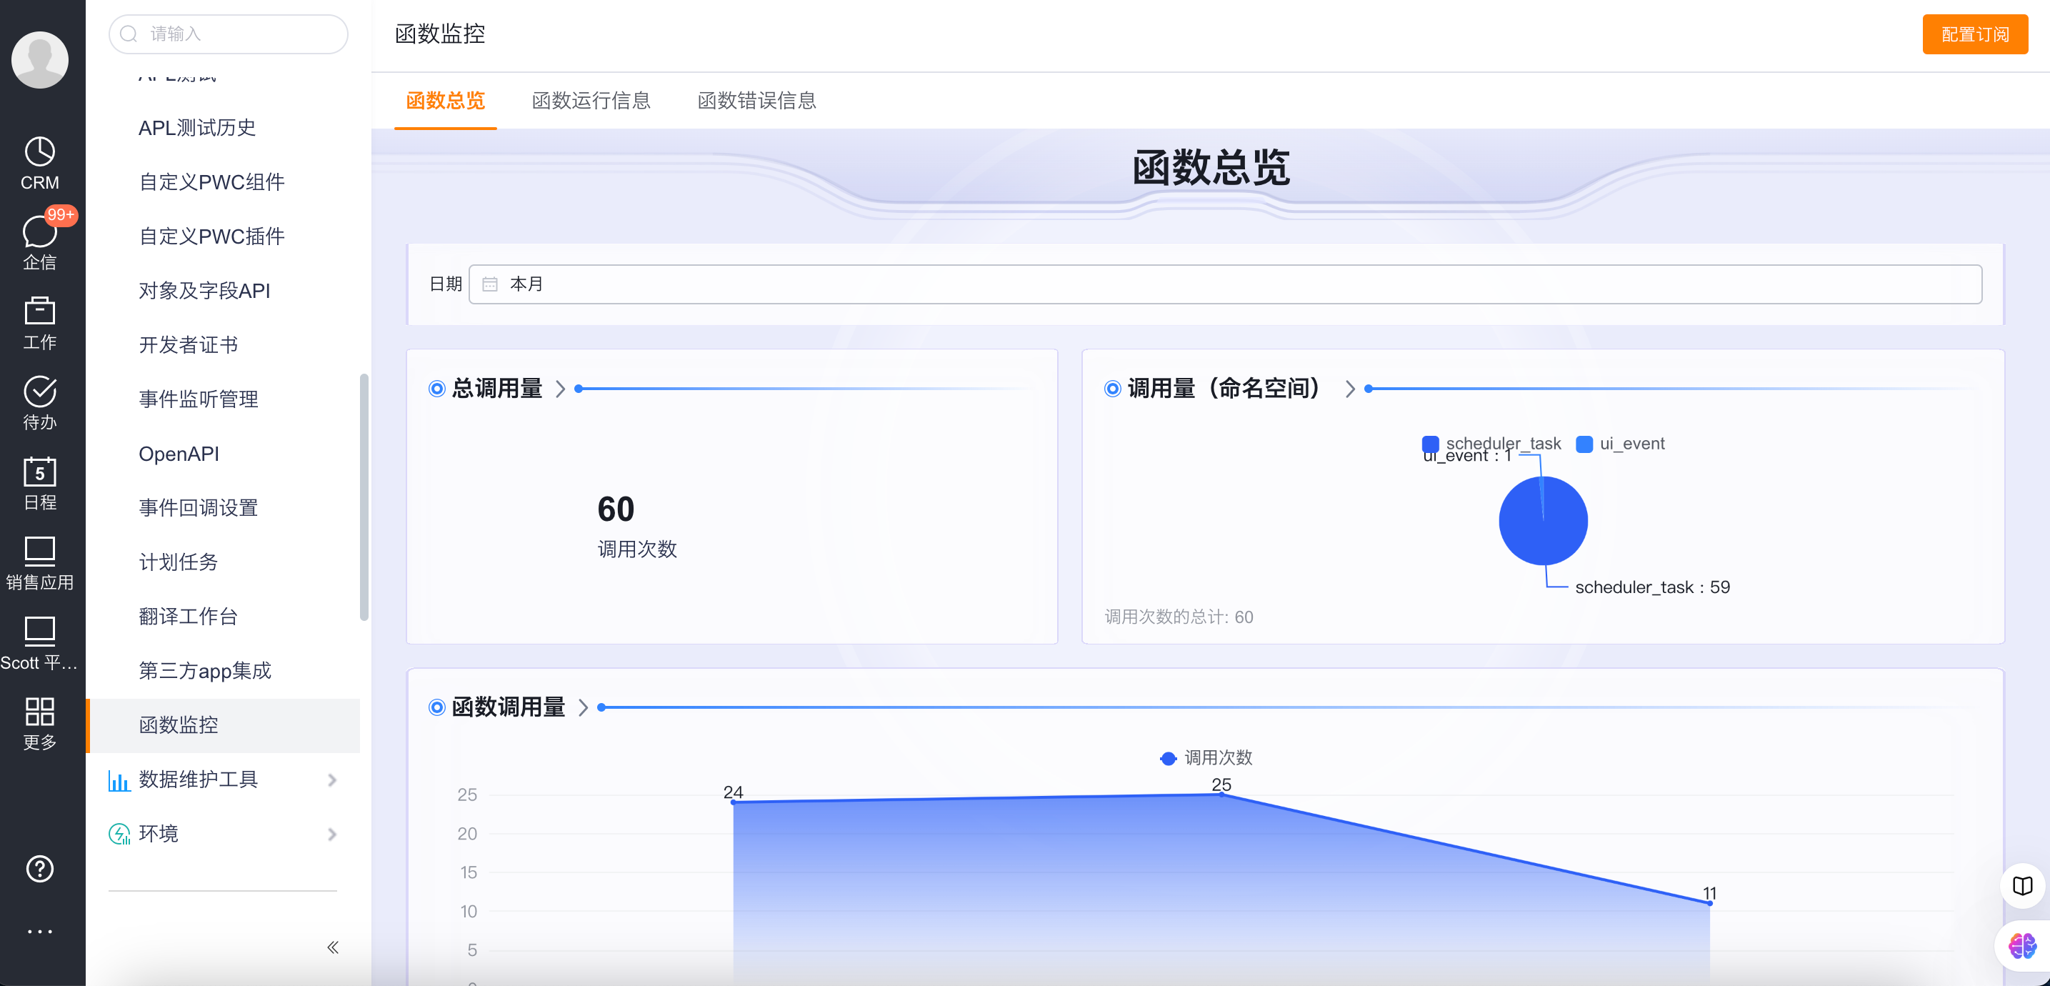Open the book documentation floating icon
Viewport: 2050px width, 986px height.
(2022, 886)
